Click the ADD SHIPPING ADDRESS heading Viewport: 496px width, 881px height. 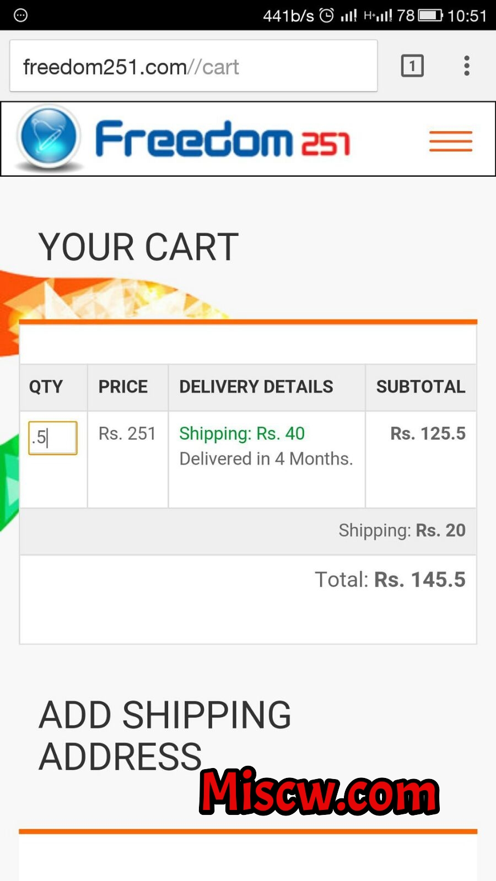click(165, 736)
